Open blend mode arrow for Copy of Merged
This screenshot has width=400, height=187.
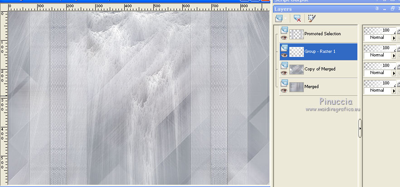pos(394,73)
